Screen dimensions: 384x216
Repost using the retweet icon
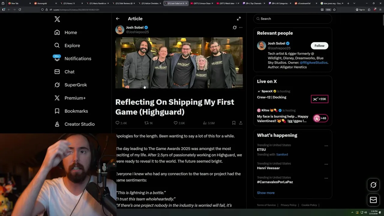click(146, 123)
